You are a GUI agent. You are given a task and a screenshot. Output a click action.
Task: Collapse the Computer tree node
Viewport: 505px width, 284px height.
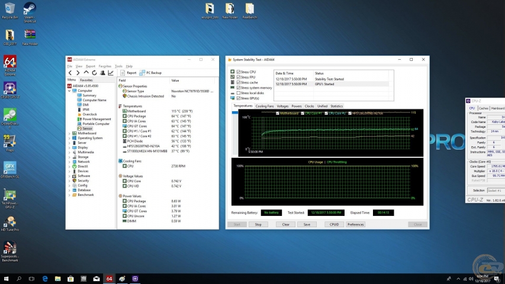69,91
